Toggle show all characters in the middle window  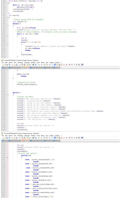coord(52,65)
